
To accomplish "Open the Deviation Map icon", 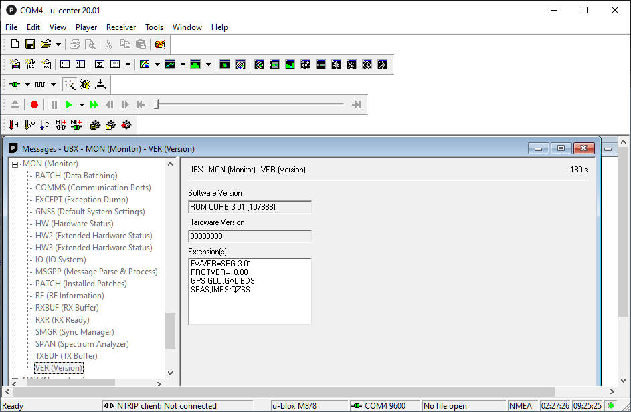I will 225,64.
